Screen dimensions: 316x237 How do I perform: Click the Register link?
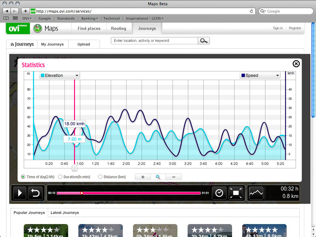[295, 28]
